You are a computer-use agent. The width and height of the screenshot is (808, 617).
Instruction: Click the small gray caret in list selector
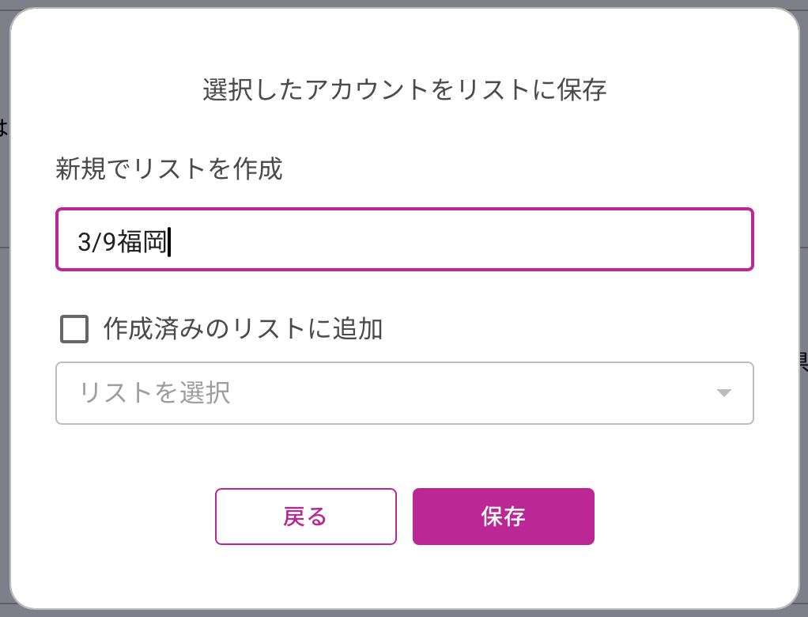point(723,393)
